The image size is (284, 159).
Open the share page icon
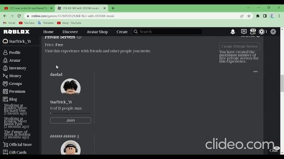pyautogui.click(x=242, y=16)
